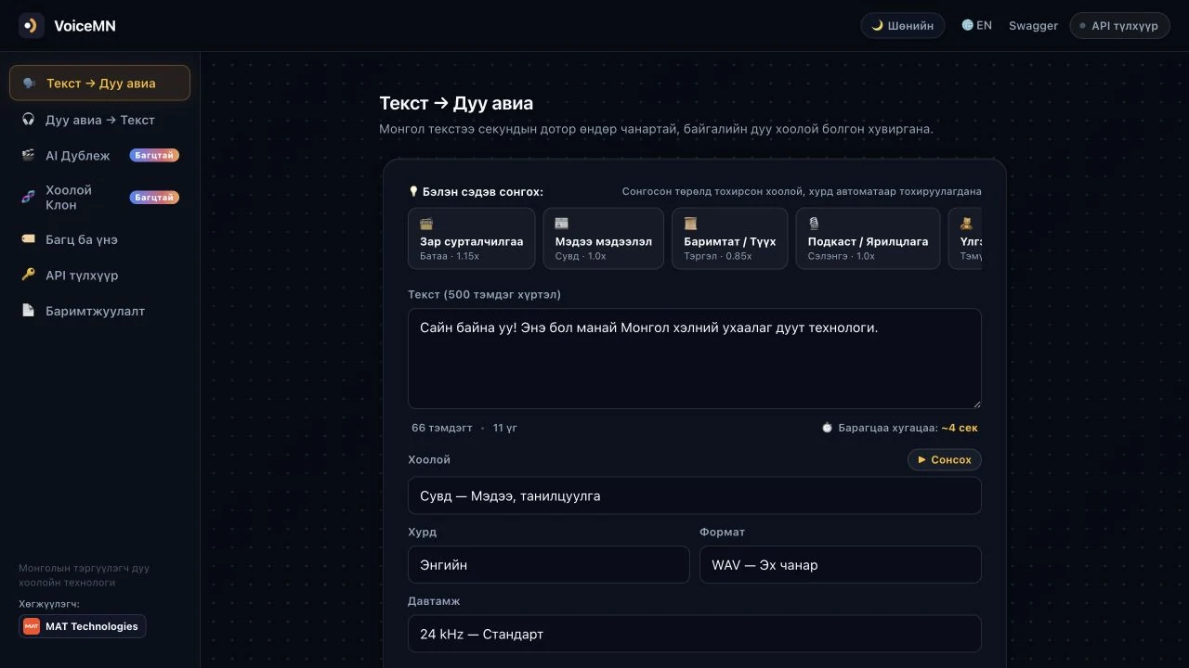Viewport: 1189px width, 668px height.
Task: Click the Зар сурталчилгаа preset icon
Action: coord(426,224)
